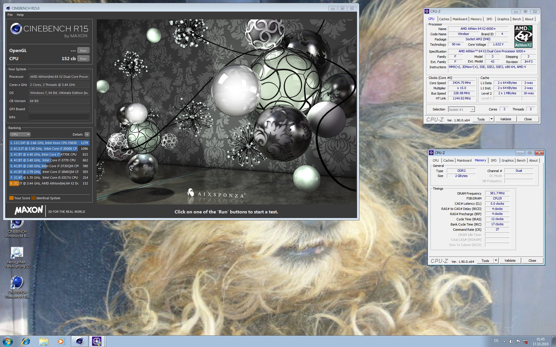The width and height of the screenshot is (556, 347).
Task: Click the Core Speed value 3434.75 MHz
Action: click(462, 83)
